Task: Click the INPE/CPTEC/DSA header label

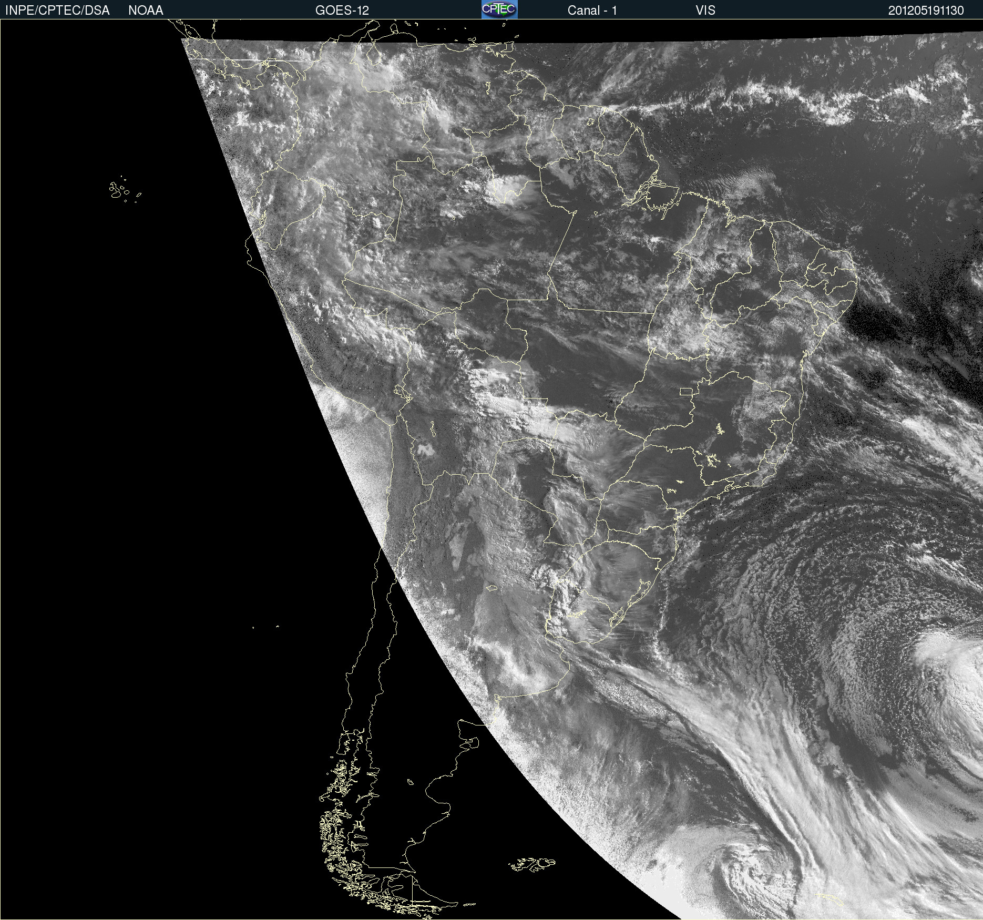Action: (57, 11)
